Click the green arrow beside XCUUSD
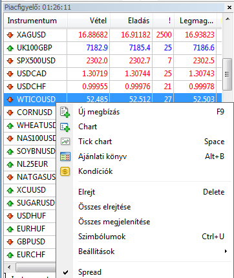 pyautogui.click(x=10, y=190)
